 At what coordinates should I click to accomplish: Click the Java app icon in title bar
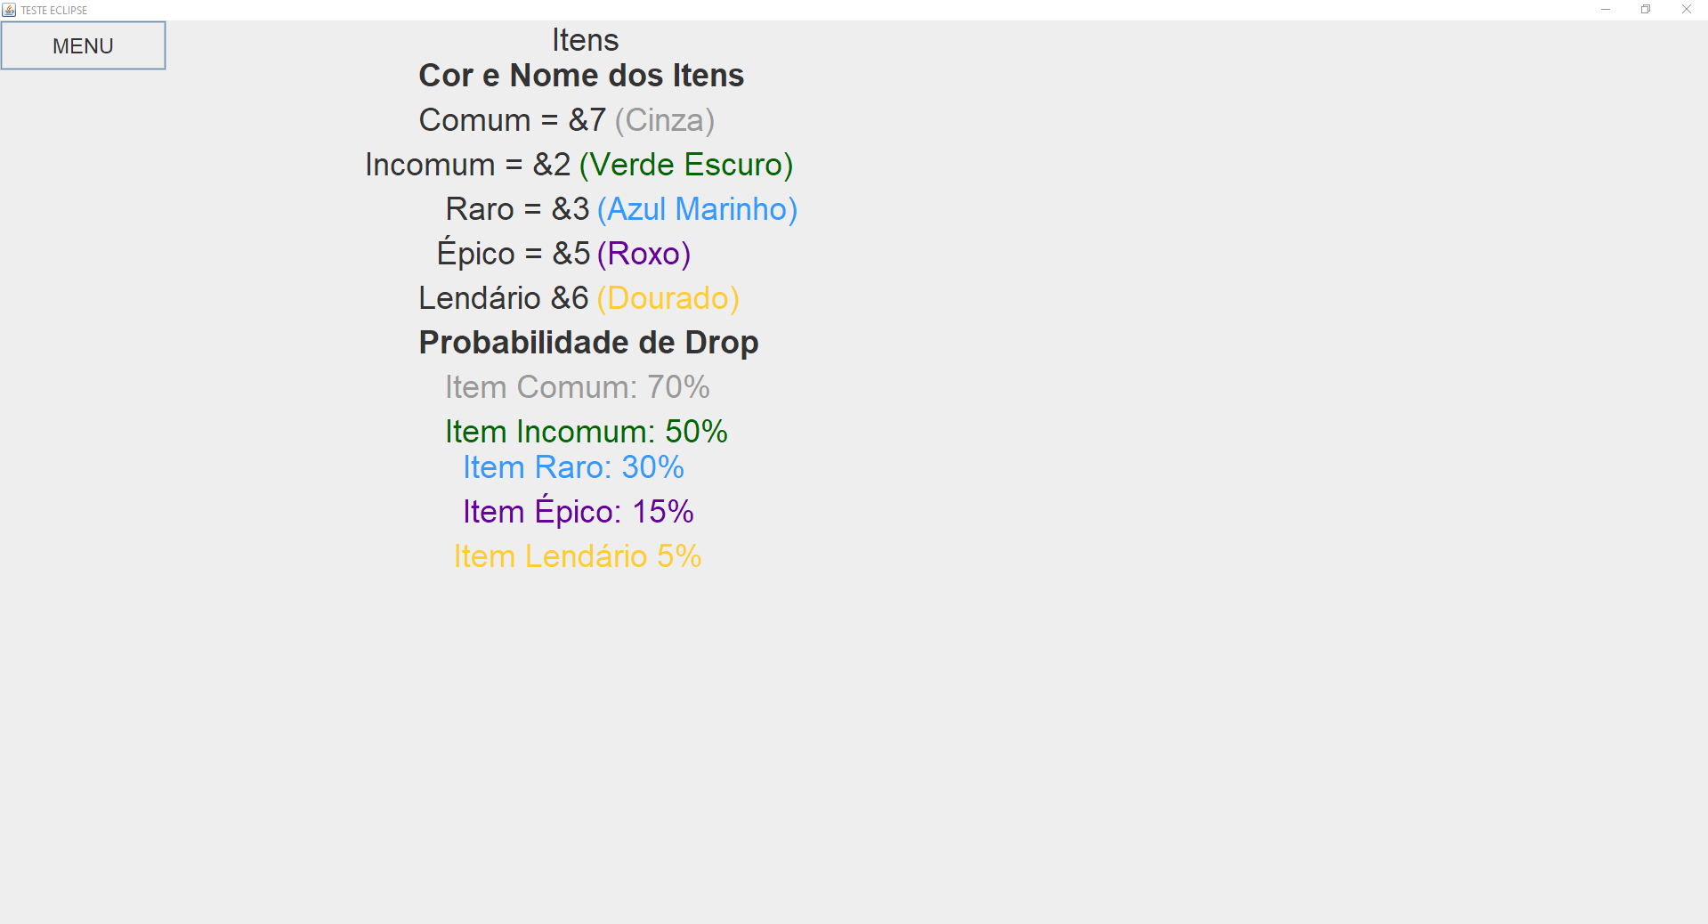tap(9, 10)
